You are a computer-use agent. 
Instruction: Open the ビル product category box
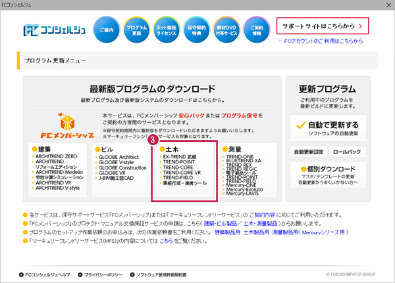pos(121,170)
